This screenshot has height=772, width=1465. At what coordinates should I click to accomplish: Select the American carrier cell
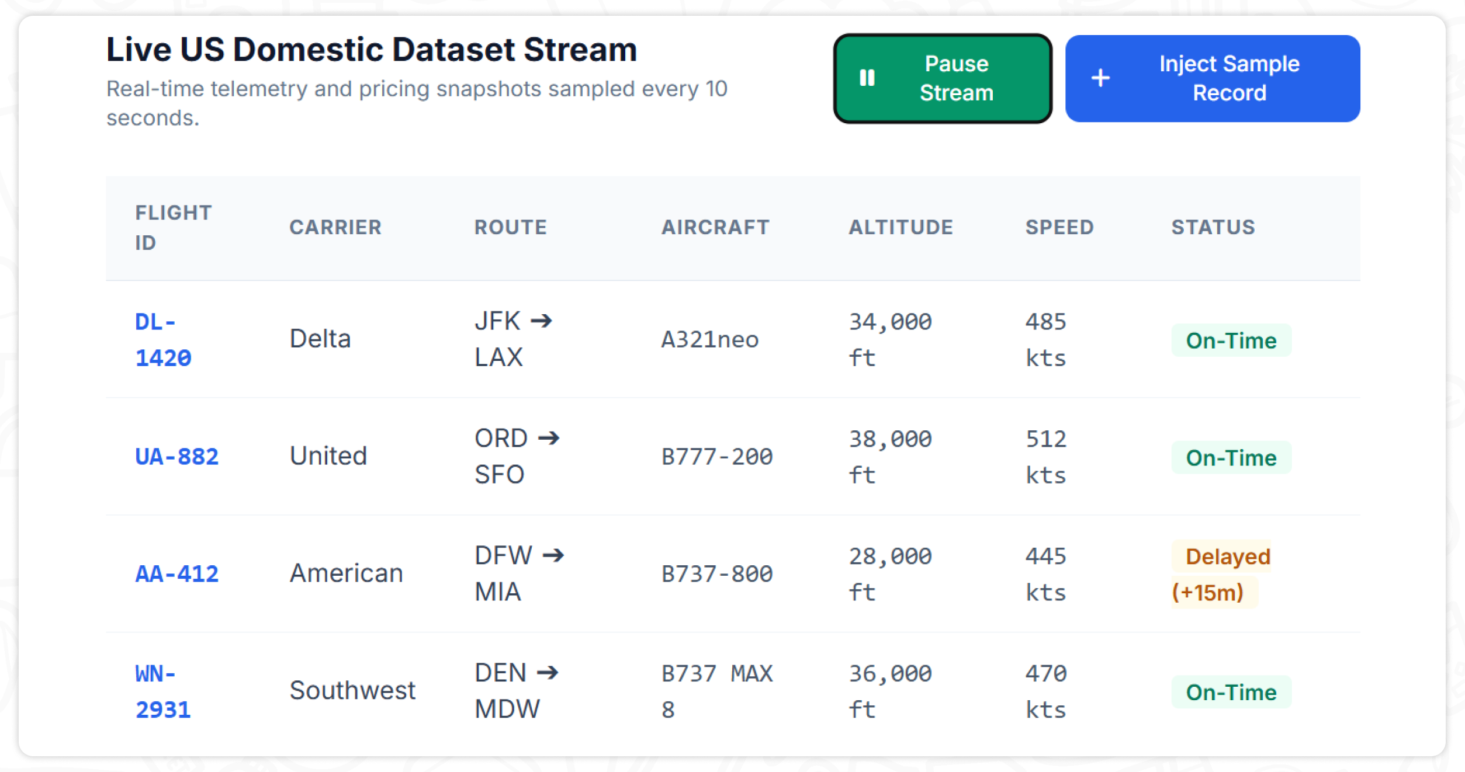coord(347,573)
